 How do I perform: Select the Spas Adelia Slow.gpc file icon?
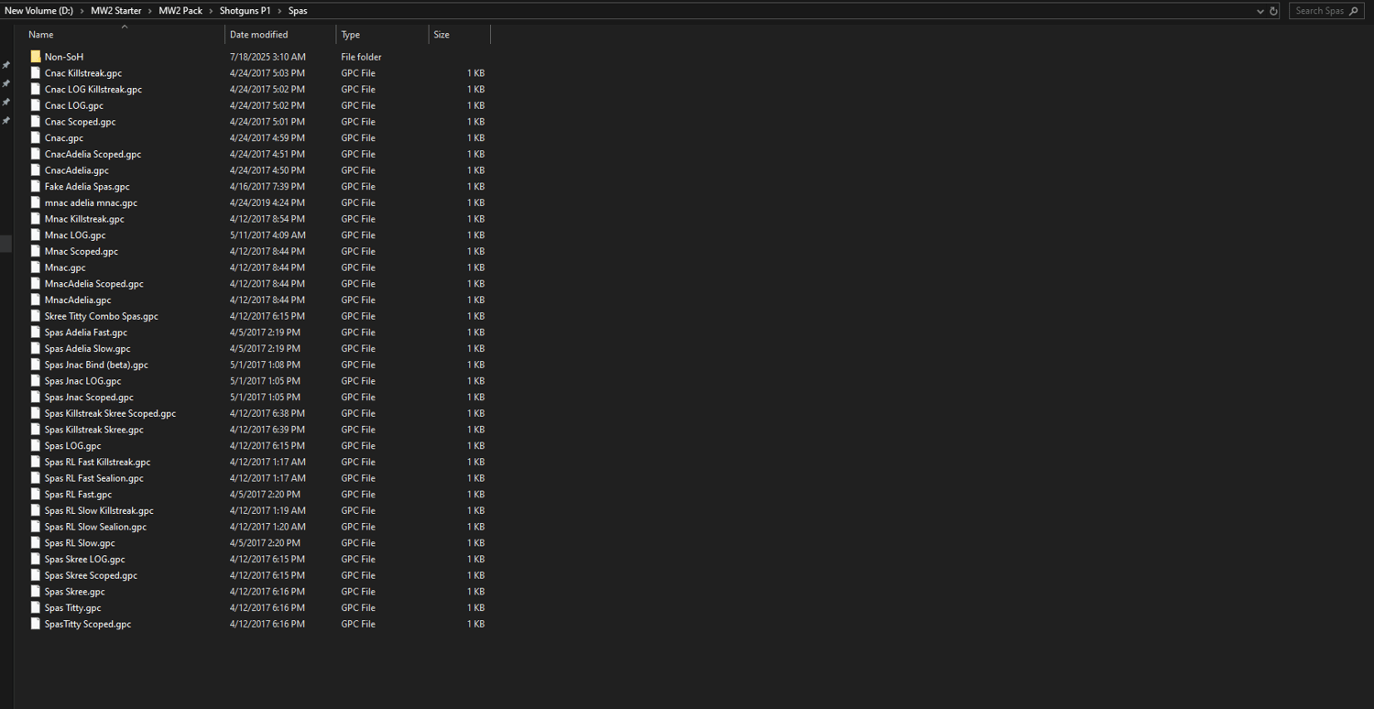point(36,348)
